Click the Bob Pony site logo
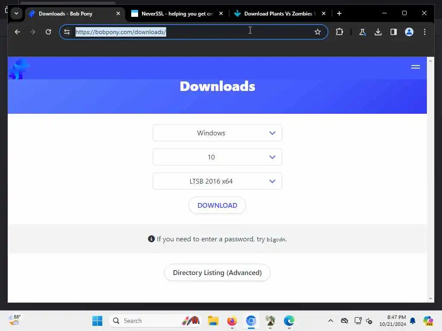This screenshot has width=442, height=331. coord(18,69)
